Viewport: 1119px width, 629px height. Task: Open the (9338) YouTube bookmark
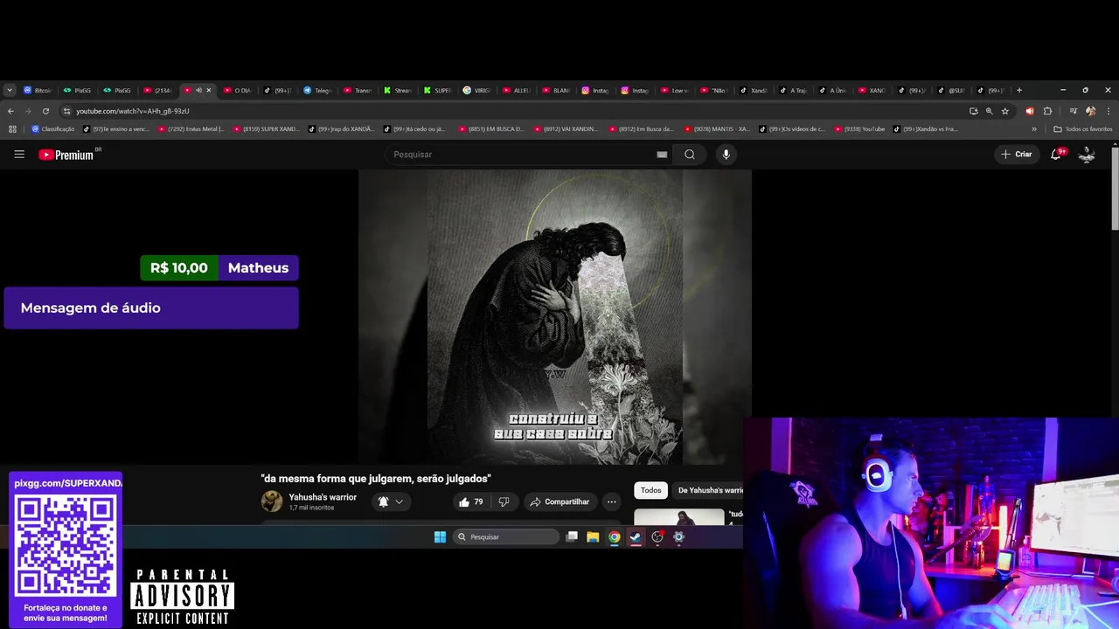click(x=860, y=129)
